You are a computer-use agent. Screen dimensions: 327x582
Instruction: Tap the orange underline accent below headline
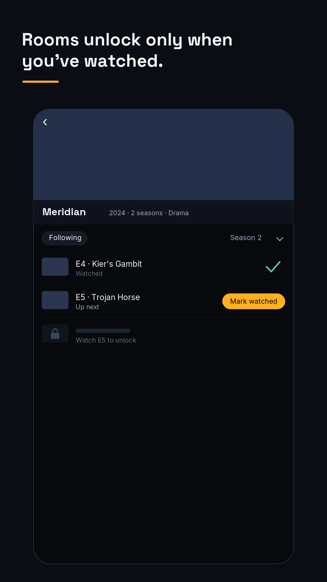click(41, 82)
